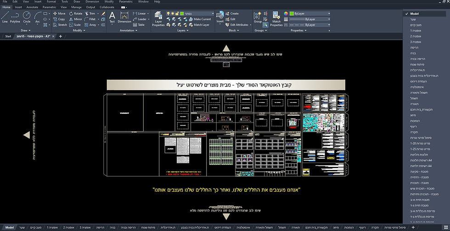Viewport: 450px width, 231px height.
Task: Select the Line drawing tool
Action: click(x=5, y=17)
